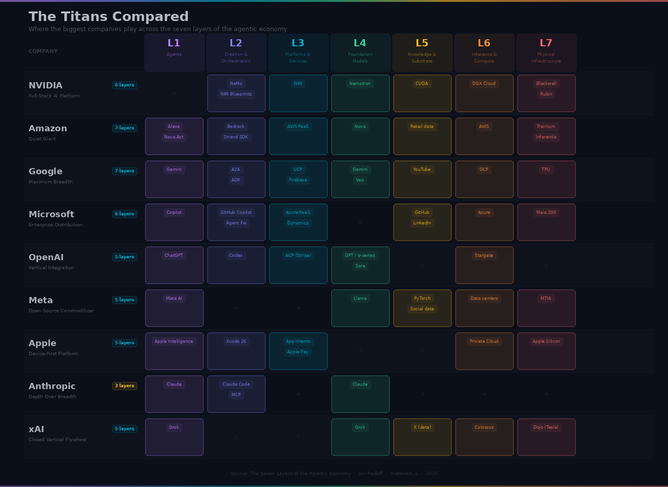Viewport: 668px width, 487px height.
Task: Click the LinkedIn tag
Action: (422, 223)
